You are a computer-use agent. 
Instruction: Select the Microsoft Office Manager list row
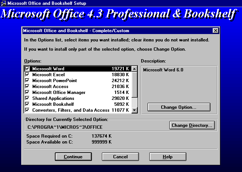(x=78, y=92)
